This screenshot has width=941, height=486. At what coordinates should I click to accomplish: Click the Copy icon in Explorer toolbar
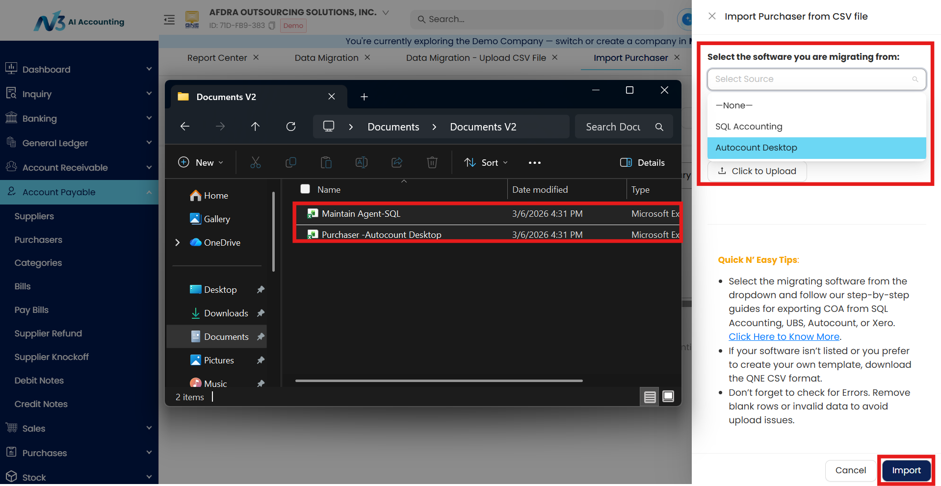point(291,162)
